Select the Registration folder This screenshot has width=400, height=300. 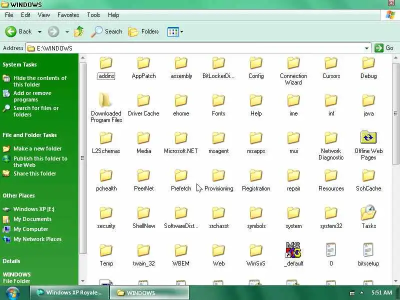(256, 180)
